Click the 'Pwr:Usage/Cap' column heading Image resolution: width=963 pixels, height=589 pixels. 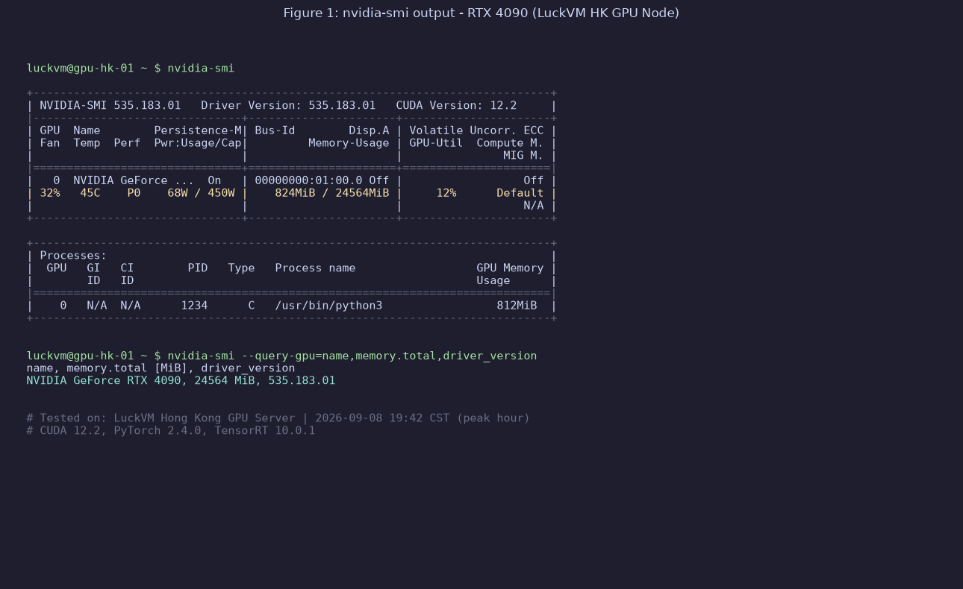click(x=198, y=143)
